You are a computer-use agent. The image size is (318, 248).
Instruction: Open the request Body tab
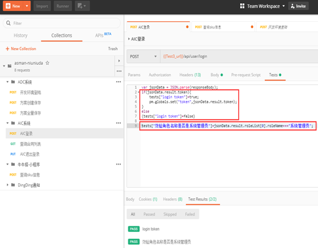216,75
